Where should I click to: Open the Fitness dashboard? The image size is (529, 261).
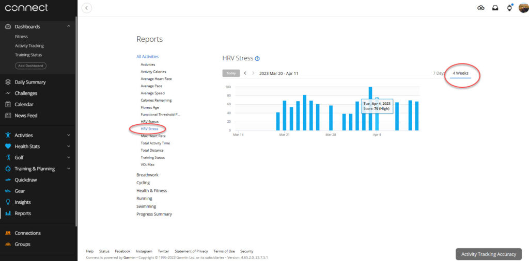21,37
